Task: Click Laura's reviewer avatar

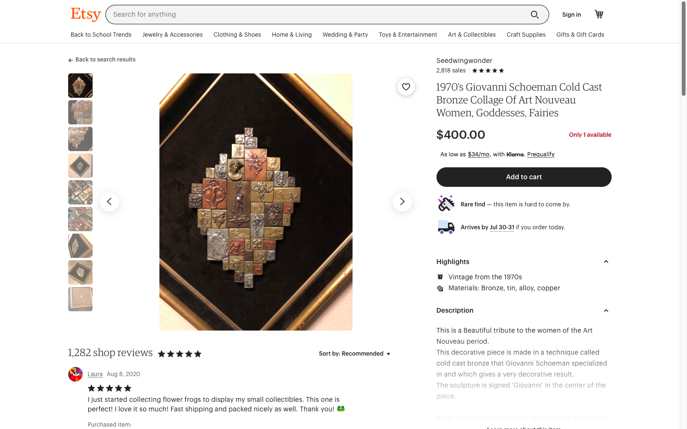Action: [x=75, y=374]
